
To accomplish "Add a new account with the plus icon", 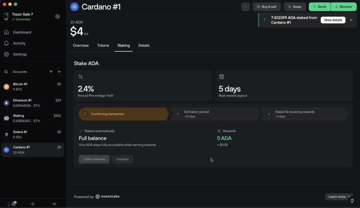I will [x=59, y=72].
